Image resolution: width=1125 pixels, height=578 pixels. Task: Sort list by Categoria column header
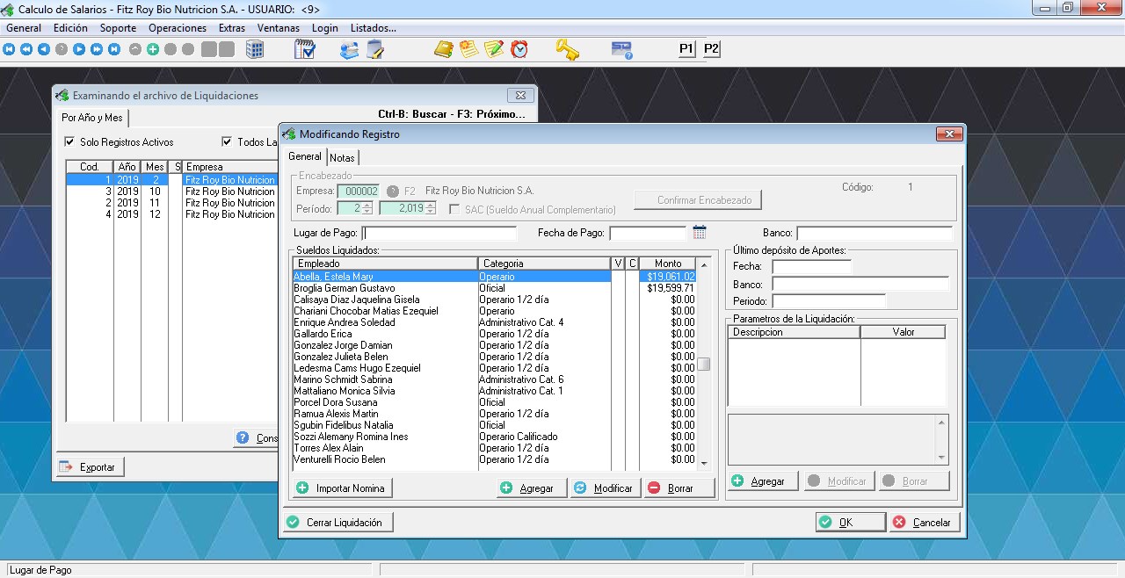[x=543, y=264]
